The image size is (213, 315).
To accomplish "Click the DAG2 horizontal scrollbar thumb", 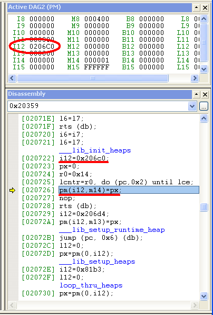I will [x=93, y=78].
